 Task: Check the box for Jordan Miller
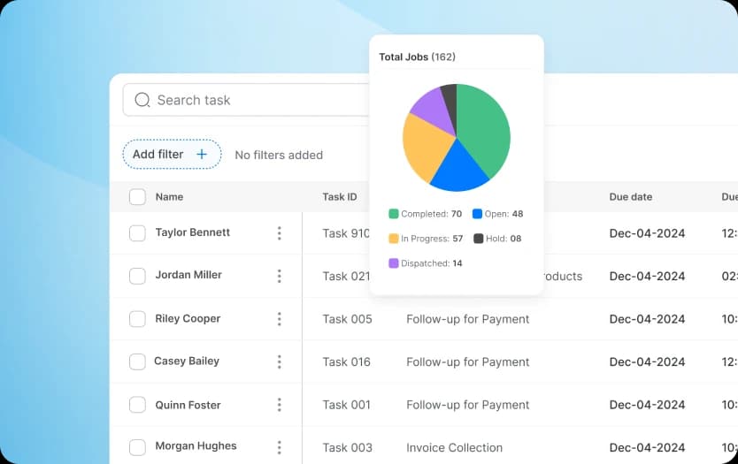[137, 276]
